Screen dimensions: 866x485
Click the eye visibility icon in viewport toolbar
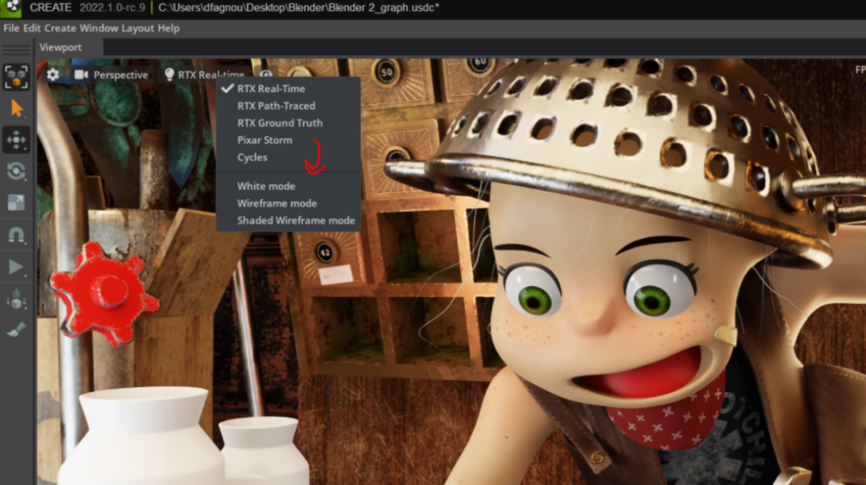click(265, 74)
